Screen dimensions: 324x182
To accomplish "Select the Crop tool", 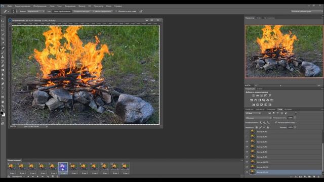I will pyautogui.click(x=3, y=39).
